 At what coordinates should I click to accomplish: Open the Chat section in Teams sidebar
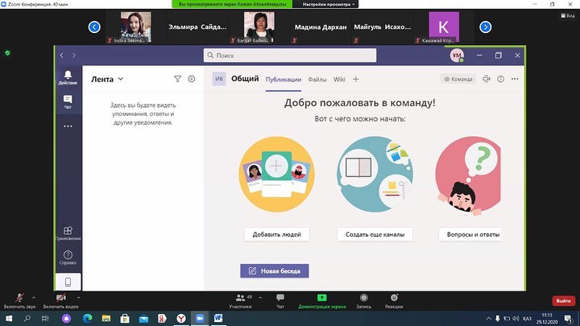(x=68, y=101)
